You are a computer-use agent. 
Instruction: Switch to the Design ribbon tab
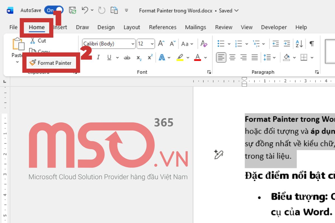[106, 27]
